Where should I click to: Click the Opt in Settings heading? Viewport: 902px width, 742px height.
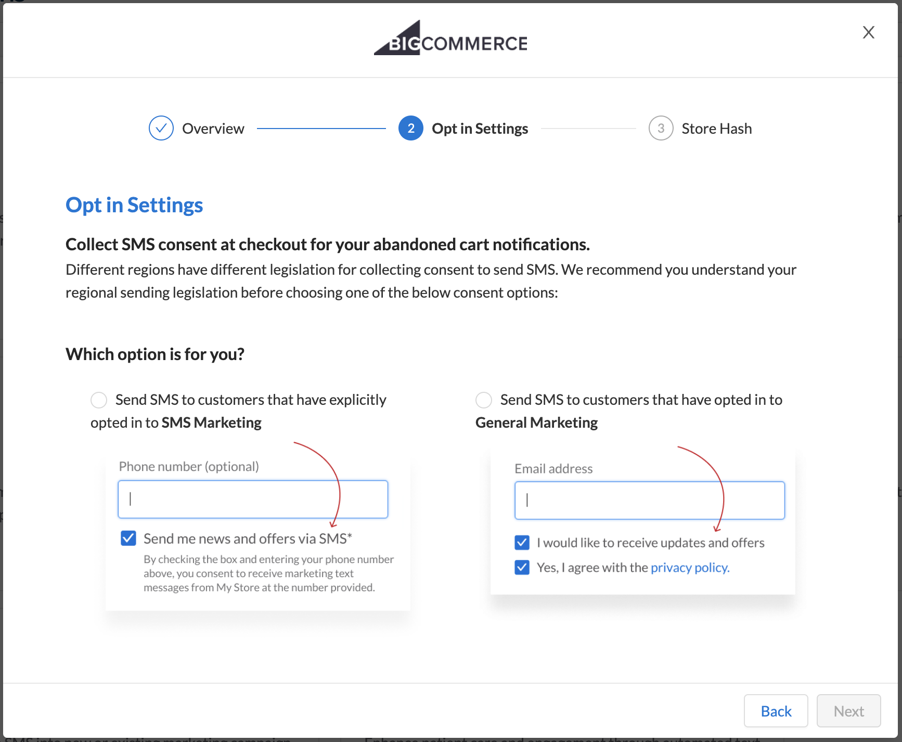click(x=134, y=205)
